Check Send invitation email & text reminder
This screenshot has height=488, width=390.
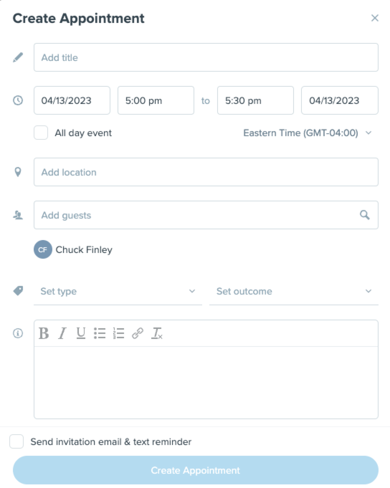click(16, 441)
